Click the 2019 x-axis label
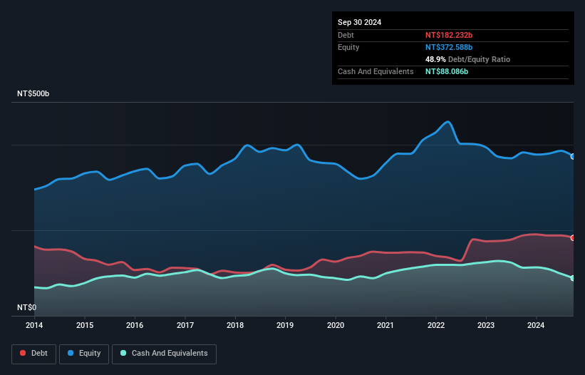This screenshot has width=585, height=375. pos(285,325)
